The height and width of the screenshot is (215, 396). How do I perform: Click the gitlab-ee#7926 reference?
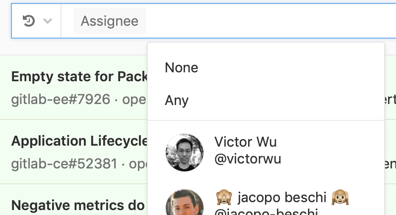coord(61,100)
